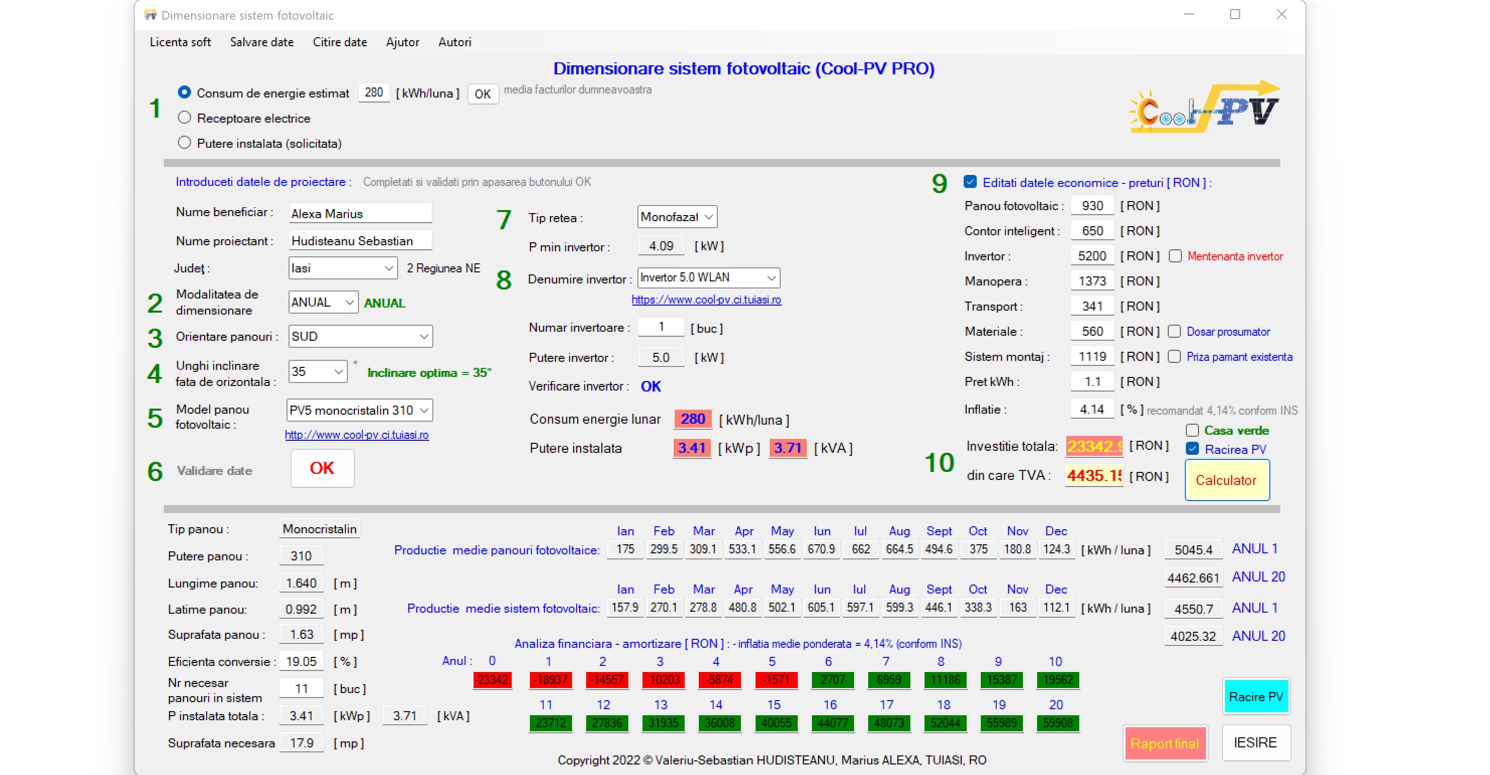1490x775 pixels.
Task: Open Orientare panouri SUD dropdown
Action: tap(360, 336)
